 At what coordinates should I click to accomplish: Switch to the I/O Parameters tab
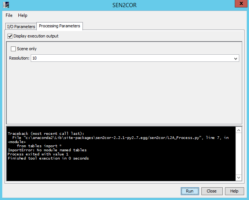21,27
